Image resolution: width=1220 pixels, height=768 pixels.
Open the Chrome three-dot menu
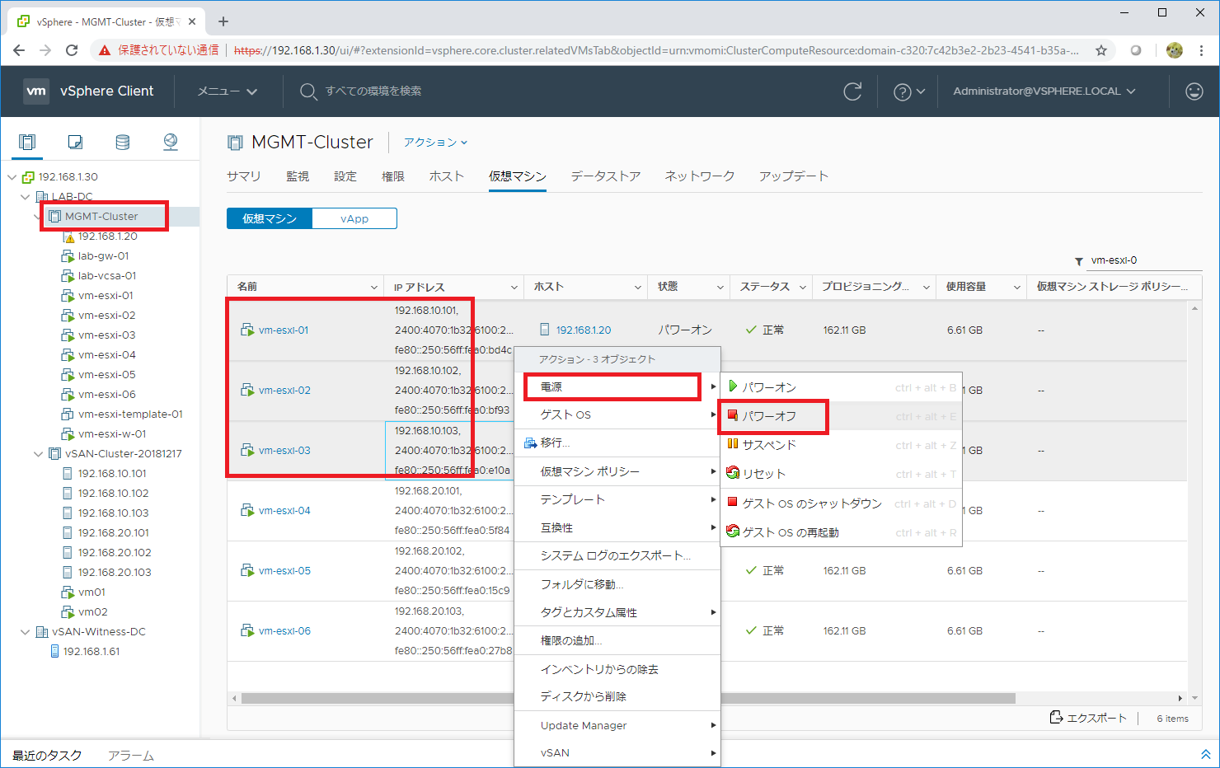tap(1202, 50)
